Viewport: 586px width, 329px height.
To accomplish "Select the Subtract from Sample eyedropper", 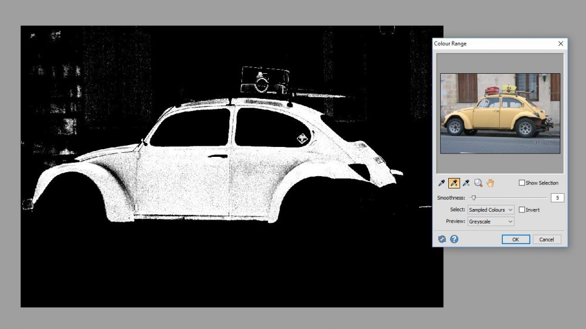I will (x=466, y=183).
